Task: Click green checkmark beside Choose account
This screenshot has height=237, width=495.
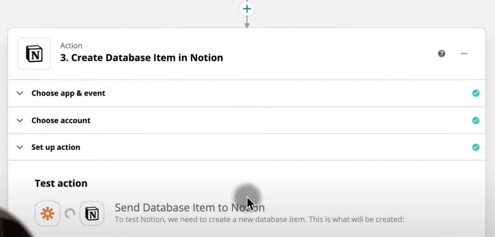Action: (x=476, y=120)
